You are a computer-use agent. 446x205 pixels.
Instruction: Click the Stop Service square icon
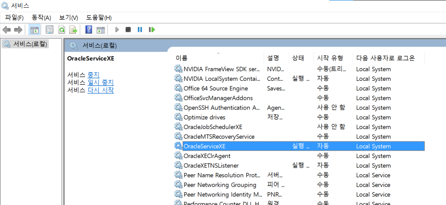pyautogui.click(x=128, y=30)
